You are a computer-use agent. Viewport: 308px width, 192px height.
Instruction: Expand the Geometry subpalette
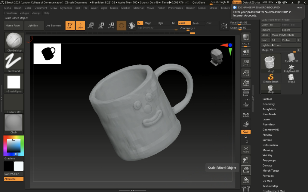[x=269, y=104]
